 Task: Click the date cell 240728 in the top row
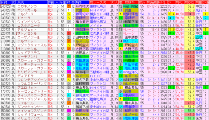(6, 6)
